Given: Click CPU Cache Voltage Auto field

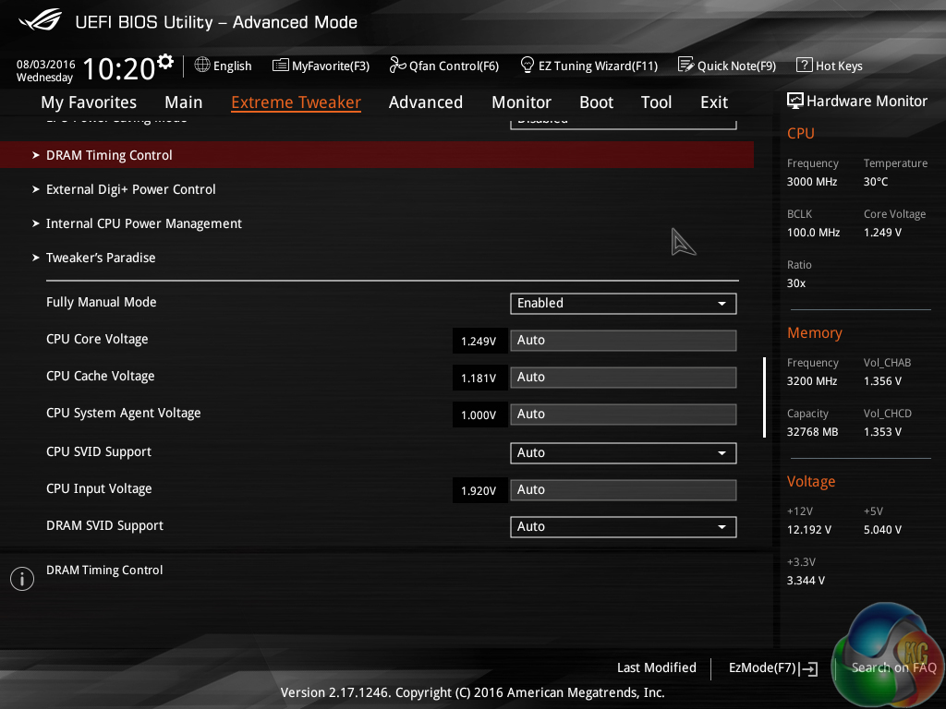Looking at the screenshot, I should point(624,378).
